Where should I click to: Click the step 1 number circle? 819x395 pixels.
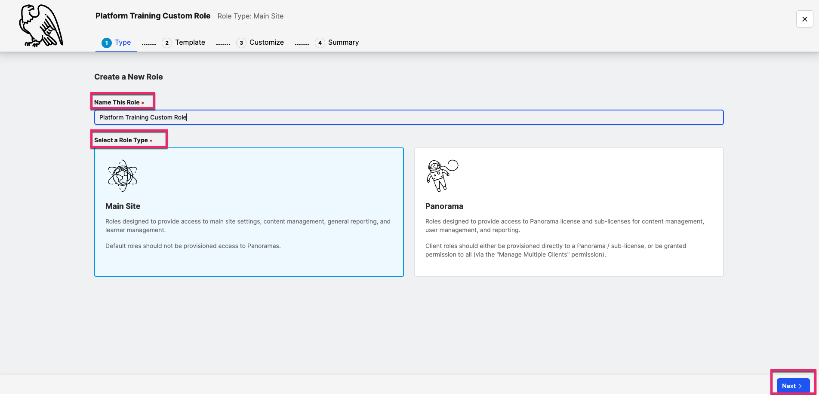point(106,43)
